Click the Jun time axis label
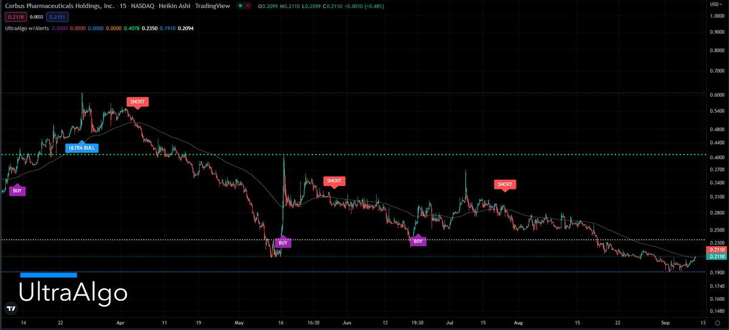This screenshot has width=729, height=330. point(347,323)
